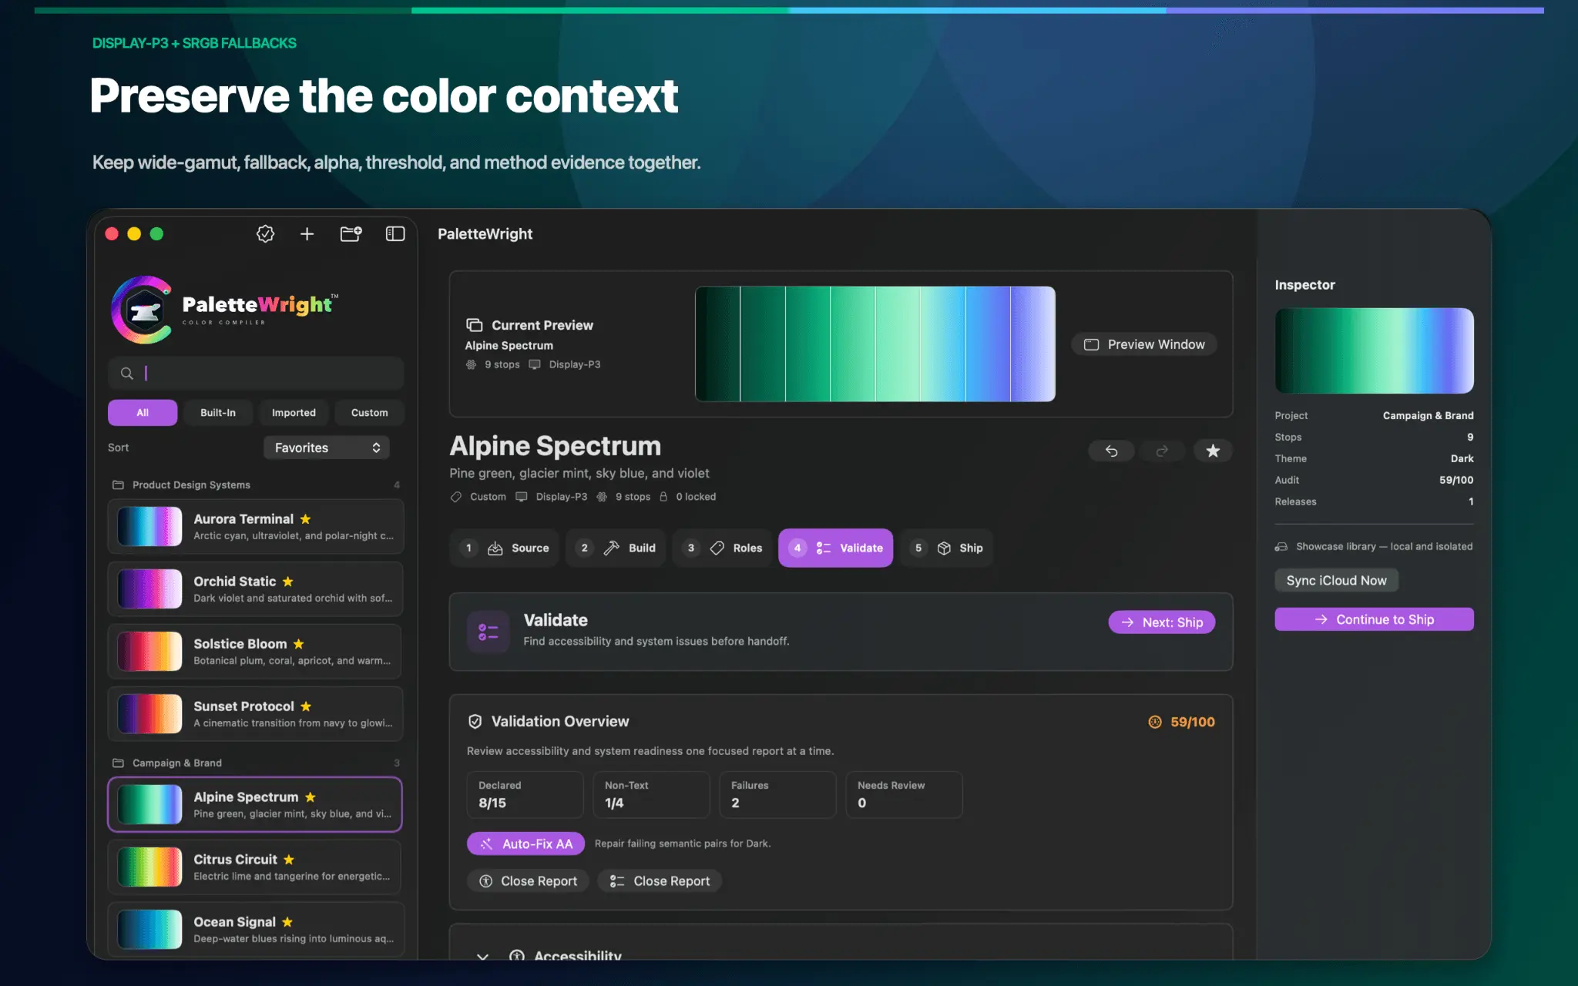Click the Current Preview layers icon

tap(475, 325)
